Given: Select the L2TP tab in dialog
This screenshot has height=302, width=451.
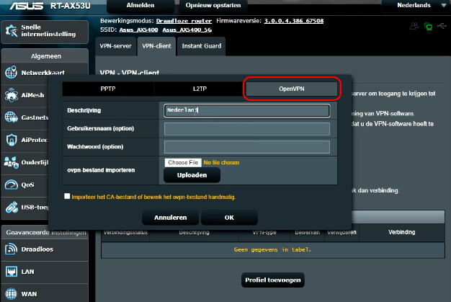Looking at the screenshot, I should 200,89.
